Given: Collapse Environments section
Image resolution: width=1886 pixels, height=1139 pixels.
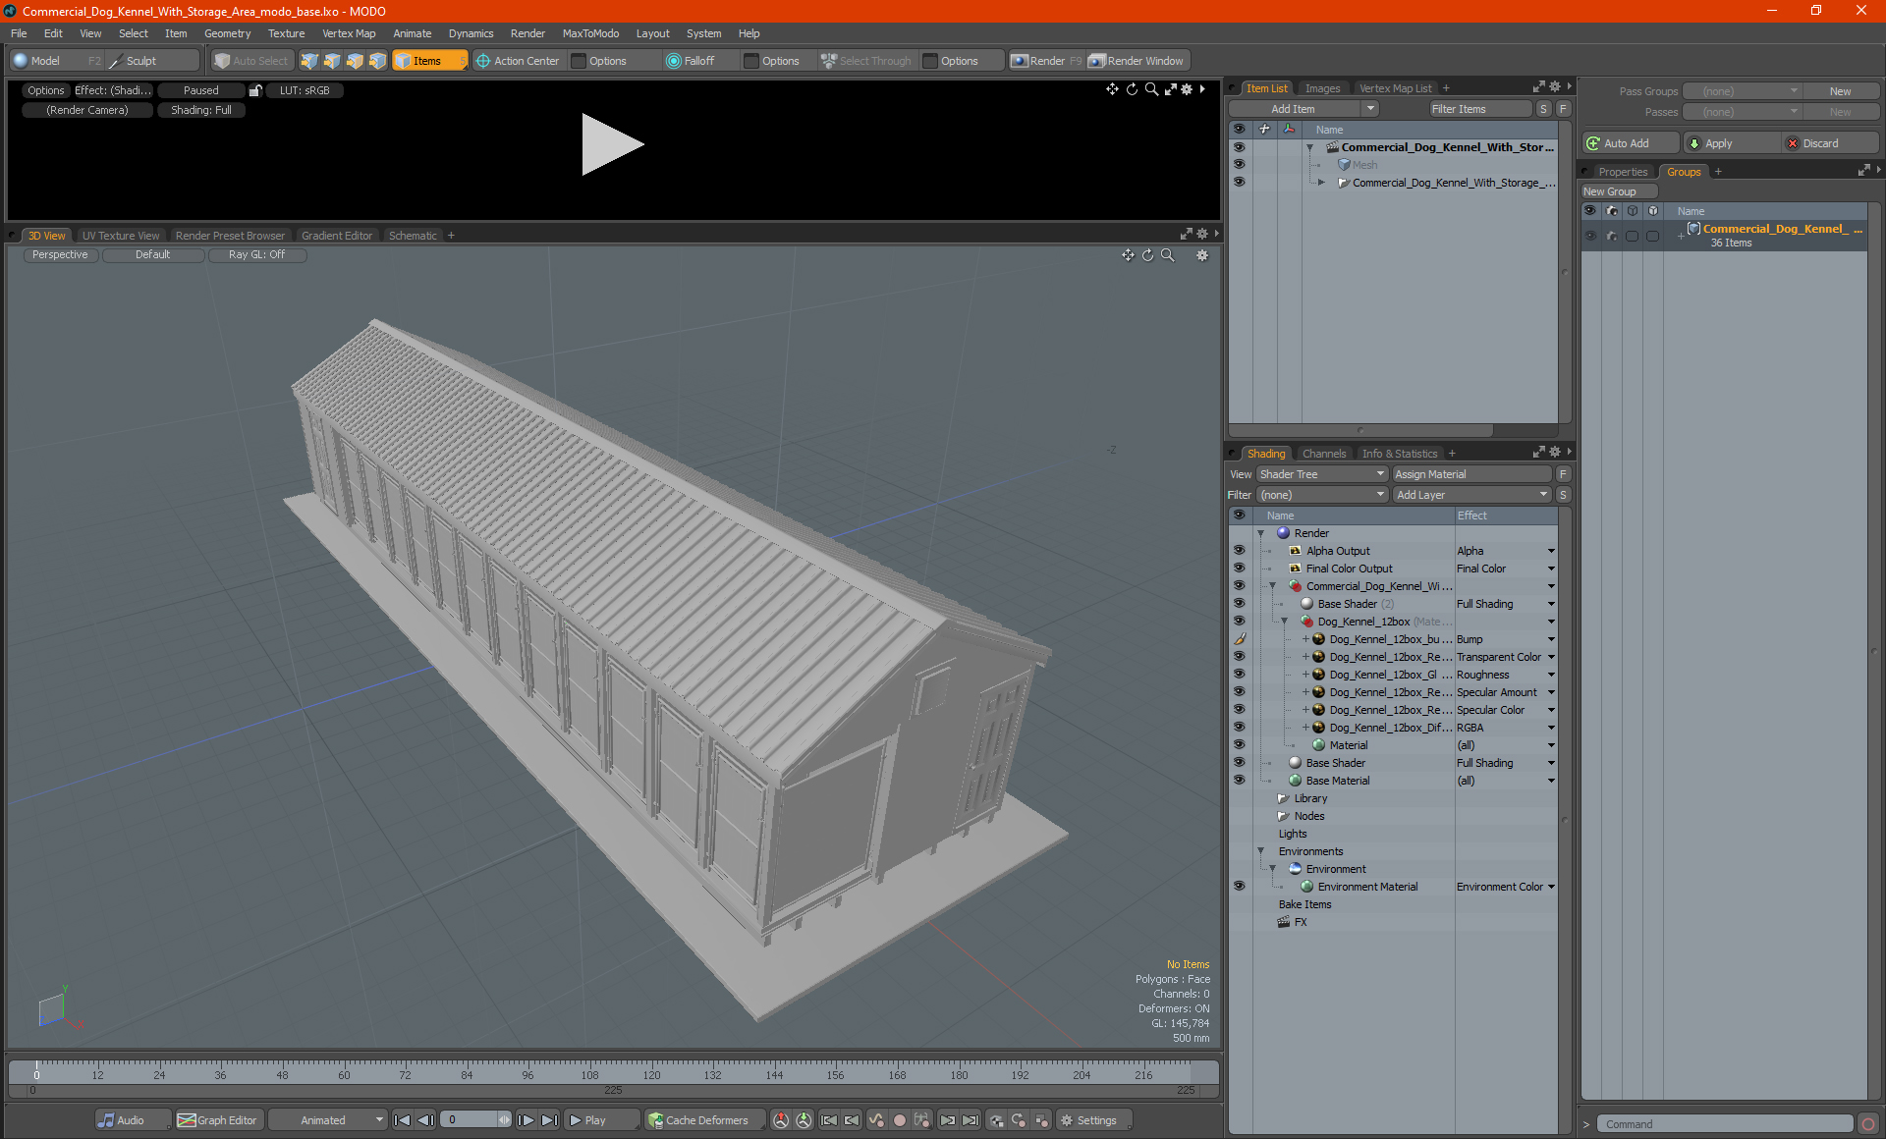Looking at the screenshot, I should 1261,851.
